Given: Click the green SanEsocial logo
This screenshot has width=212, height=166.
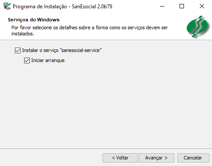Looking at the screenshot, I should point(198,27).
